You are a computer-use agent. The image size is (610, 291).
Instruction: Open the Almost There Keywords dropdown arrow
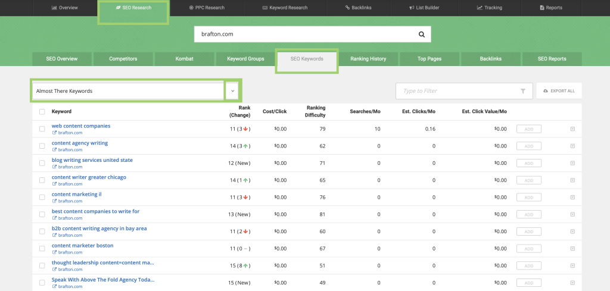232,91
